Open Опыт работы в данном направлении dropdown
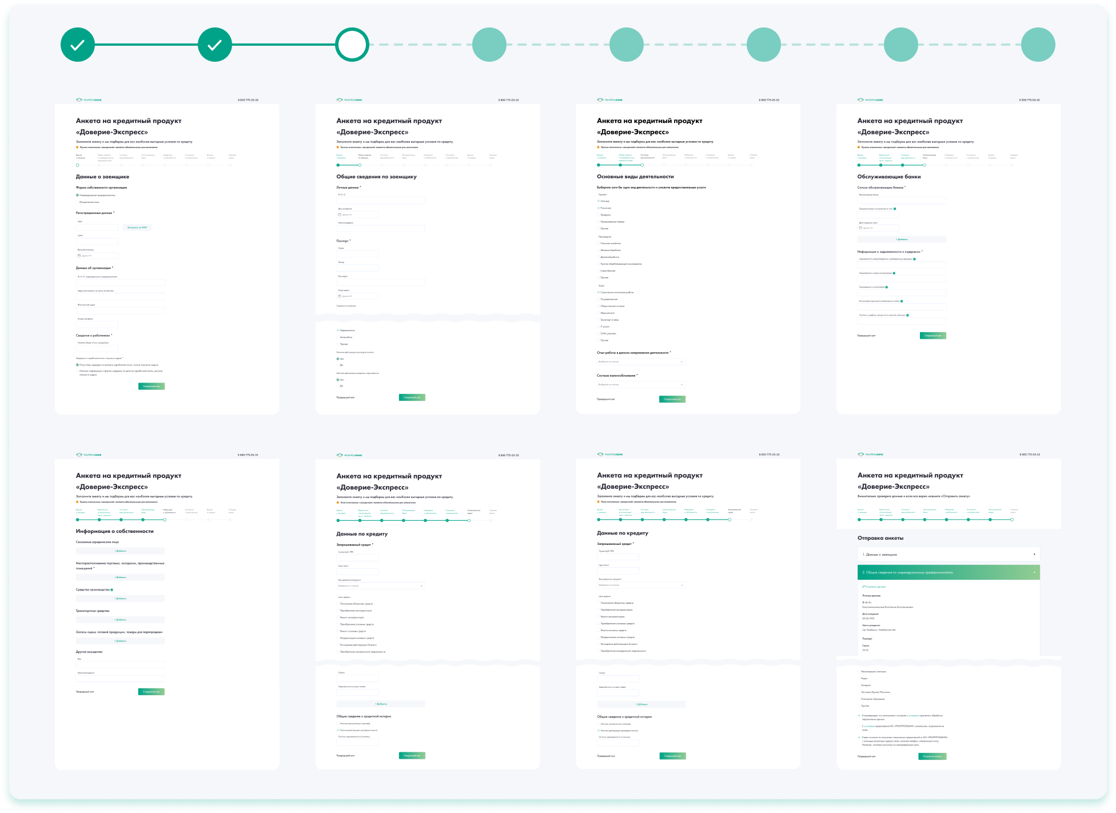Screen dimensions: 1116x813 tap(641, 362)
